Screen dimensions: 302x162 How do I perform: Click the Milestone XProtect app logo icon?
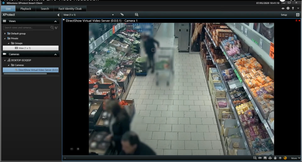click(x=4, y=3)
